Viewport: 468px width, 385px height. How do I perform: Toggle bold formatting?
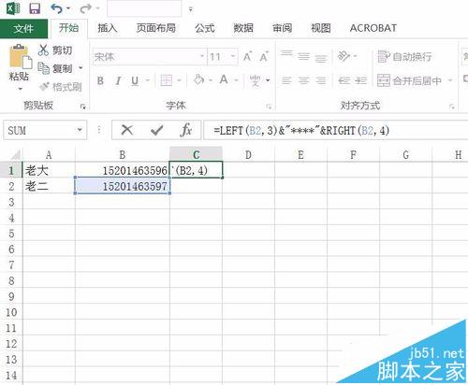coord(100,80)
